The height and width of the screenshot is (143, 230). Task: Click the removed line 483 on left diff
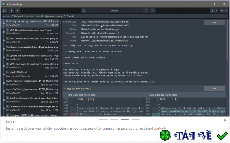pyautogui.click(x=107, y=114)
